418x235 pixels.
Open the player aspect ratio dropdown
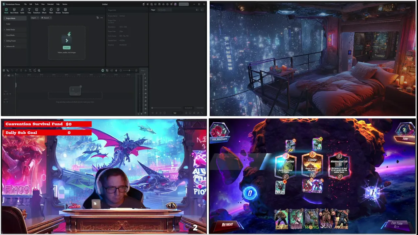[x=177, y=113]
